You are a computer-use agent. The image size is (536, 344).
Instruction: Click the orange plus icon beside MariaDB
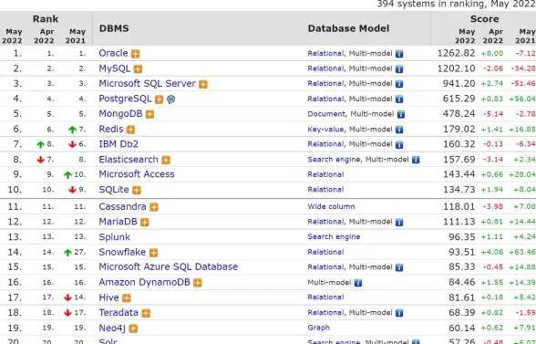(x=145, y=223)
